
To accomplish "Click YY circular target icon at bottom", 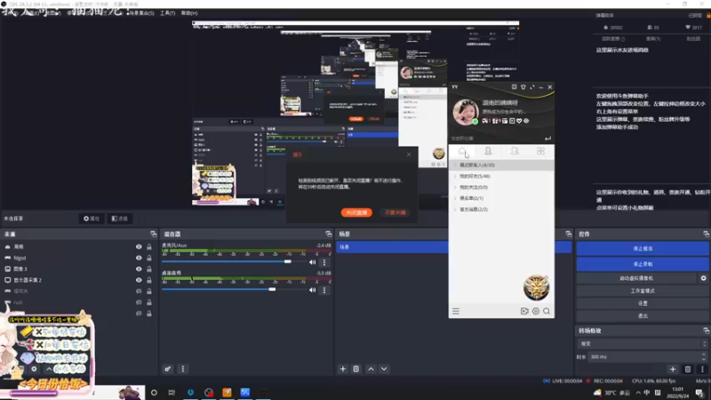I will (536, 311).
